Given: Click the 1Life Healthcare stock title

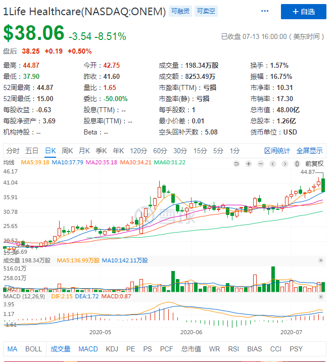Looking at the screenshot, I should click(x=84, y=12).
